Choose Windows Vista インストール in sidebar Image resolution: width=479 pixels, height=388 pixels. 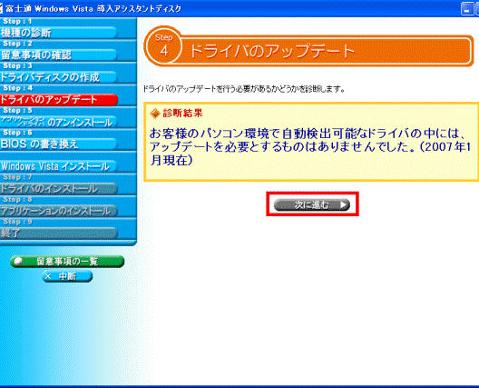click(59, 166)
